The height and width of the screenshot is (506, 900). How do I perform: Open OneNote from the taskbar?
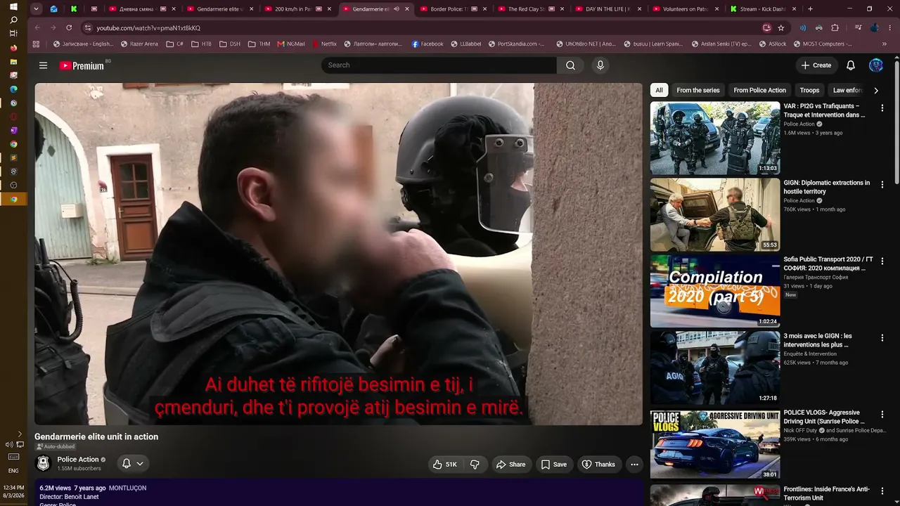click(x=13, y=131)
